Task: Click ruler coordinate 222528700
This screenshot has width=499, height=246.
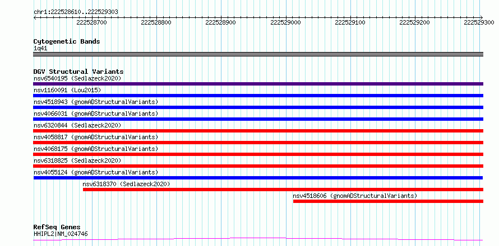Action: [91, 22]
